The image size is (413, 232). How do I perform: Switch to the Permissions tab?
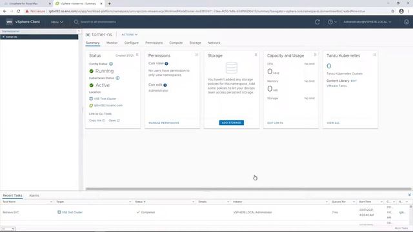tap(154, 43)
